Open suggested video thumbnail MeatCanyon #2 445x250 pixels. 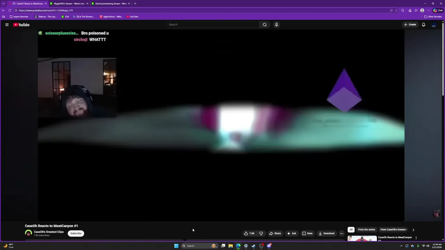click(x=362, y=239)
